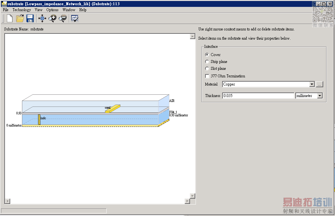Screen dimensions: 335x216
Task: Click the scroll left arrow of canvas
Action: 8,201
